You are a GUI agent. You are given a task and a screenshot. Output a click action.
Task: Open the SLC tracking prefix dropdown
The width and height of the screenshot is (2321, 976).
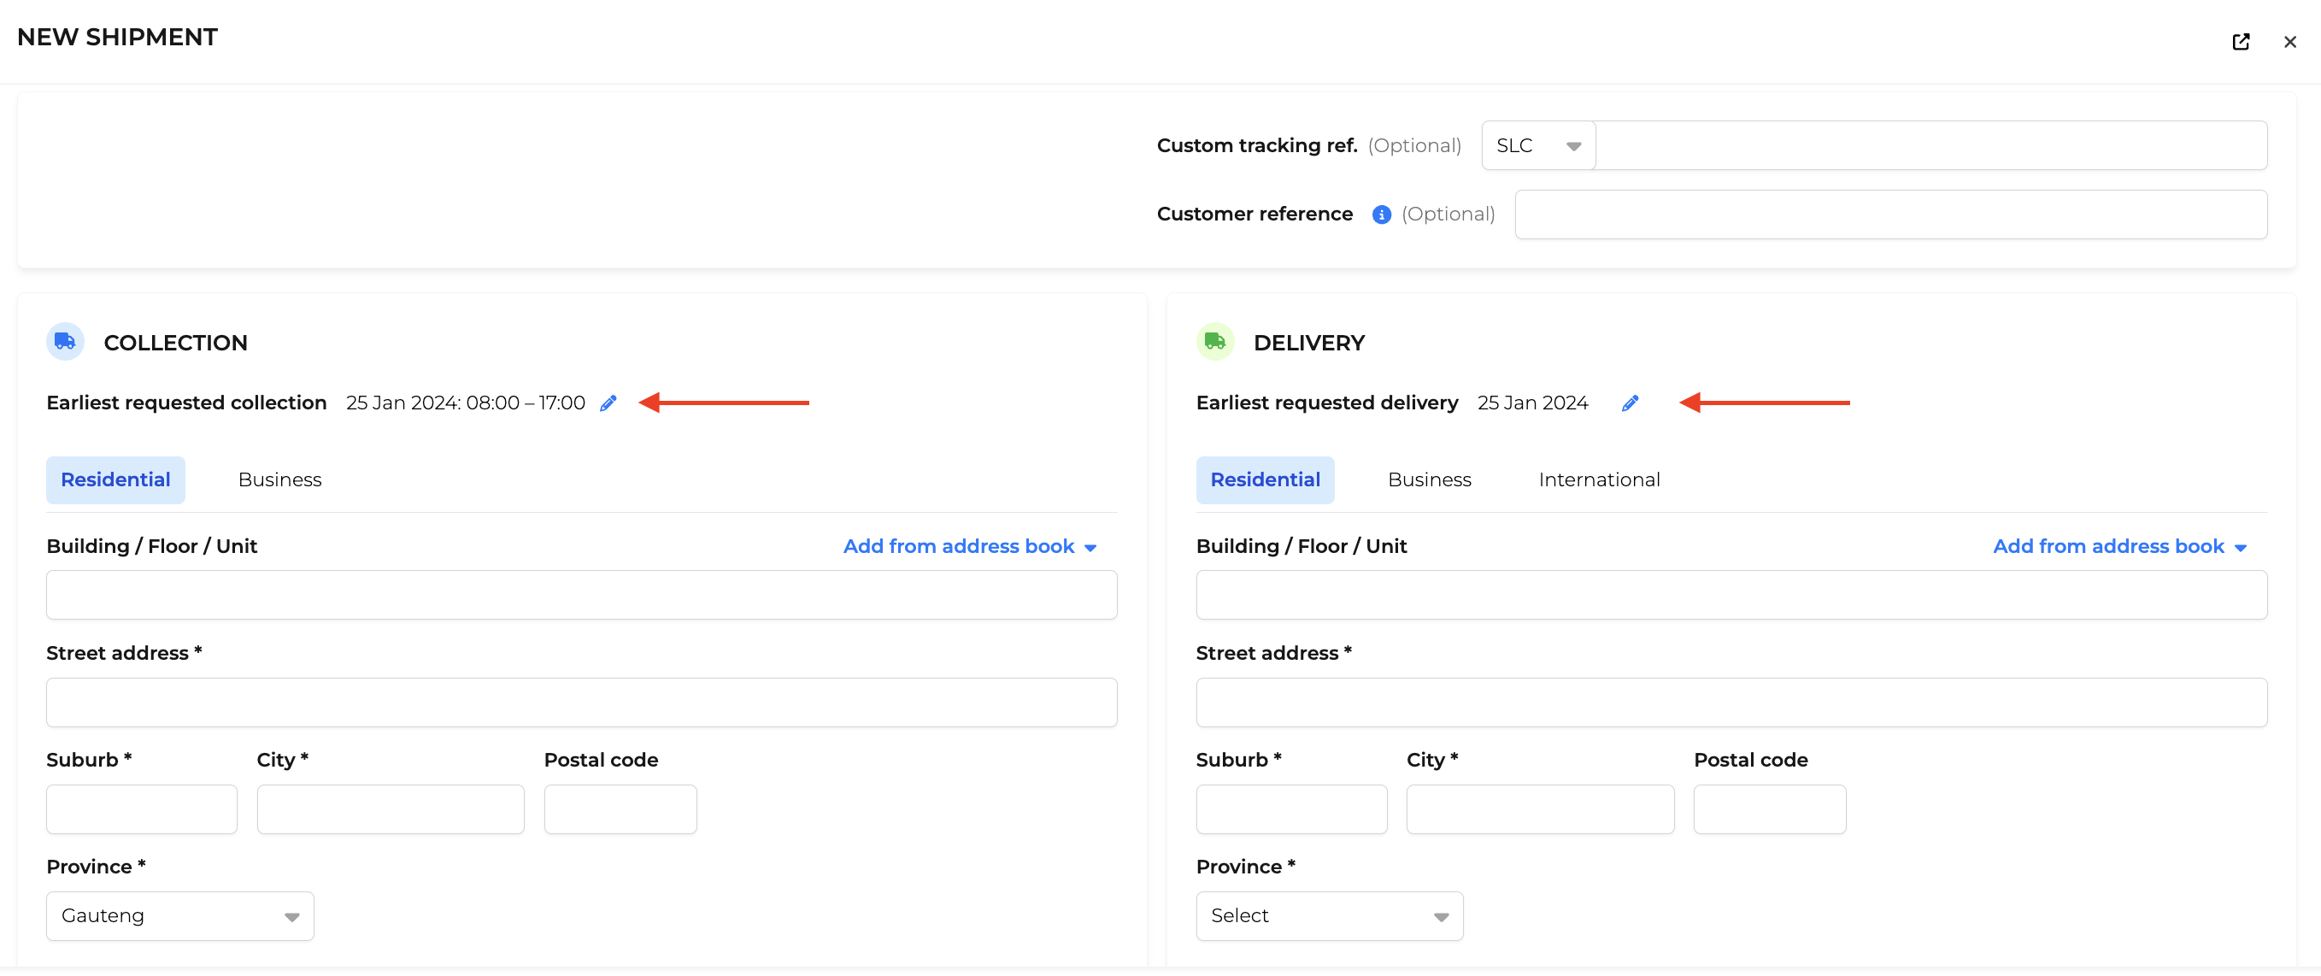point(1538,146)
